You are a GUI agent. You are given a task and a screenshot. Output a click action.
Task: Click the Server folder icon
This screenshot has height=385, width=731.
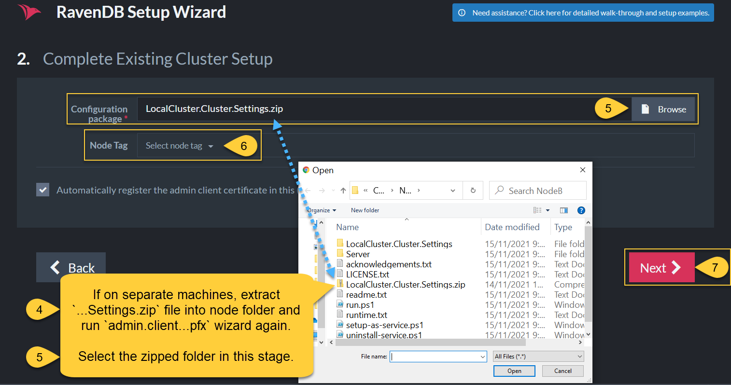click(x=340, y=253)
